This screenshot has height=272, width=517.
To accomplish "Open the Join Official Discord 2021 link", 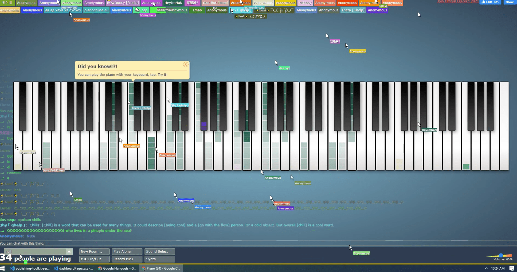I will click(458, 2).
